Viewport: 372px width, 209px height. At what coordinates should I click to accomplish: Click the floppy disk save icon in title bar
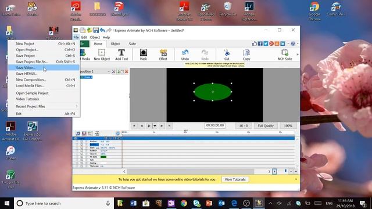pyautogui.click(x=96, y=30)
